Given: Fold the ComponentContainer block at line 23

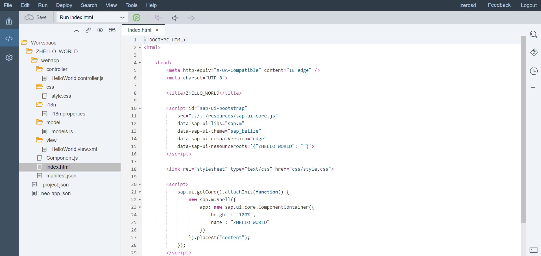Looking at the screenshot, I should 140,207.
